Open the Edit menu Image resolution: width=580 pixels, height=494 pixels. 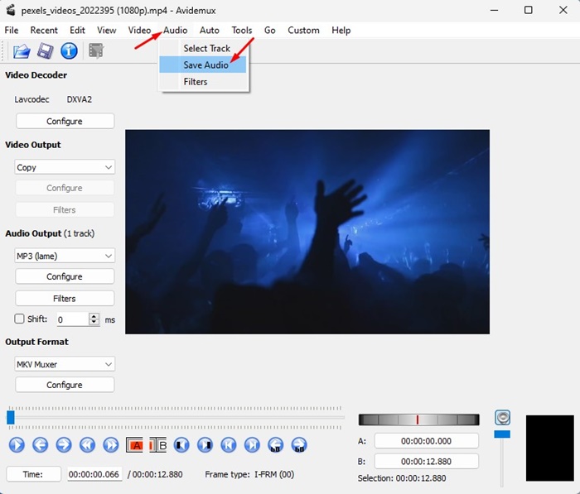(x=77, y=31)
